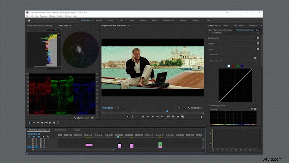Open the Full playback resolution dropdown
This screenshot has height=163, width=289.
181,108
